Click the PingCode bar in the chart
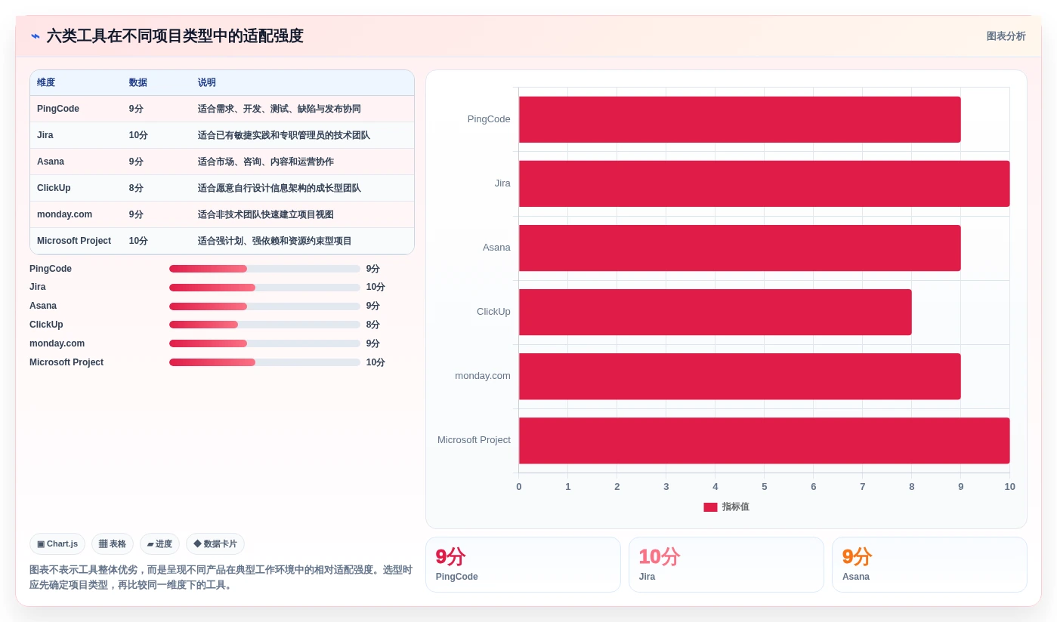 pos(740,119)
